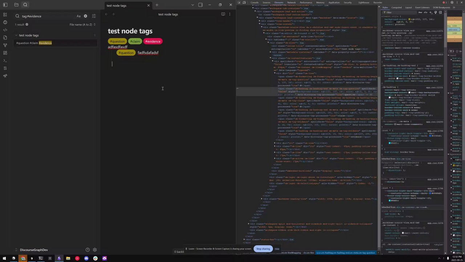
Task: Toggle the :hov element state button
Action: coord(420,12)
